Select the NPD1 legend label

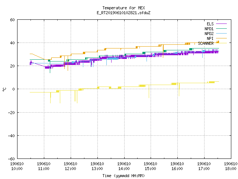[209, 29]
